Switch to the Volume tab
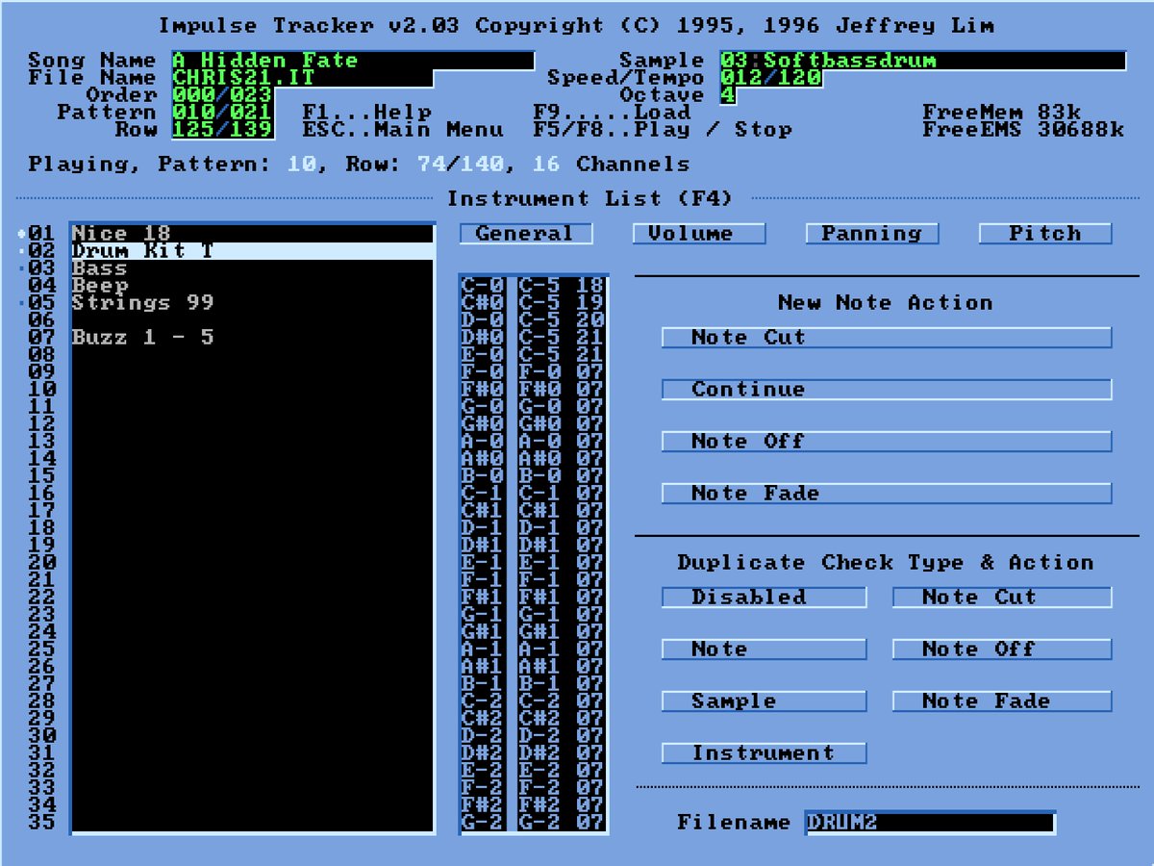This screenshot has width=1154, height=866. click(x=699, y=234)
